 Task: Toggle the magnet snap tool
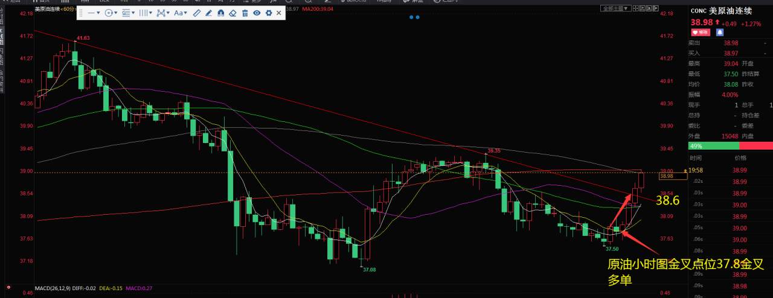220,13
